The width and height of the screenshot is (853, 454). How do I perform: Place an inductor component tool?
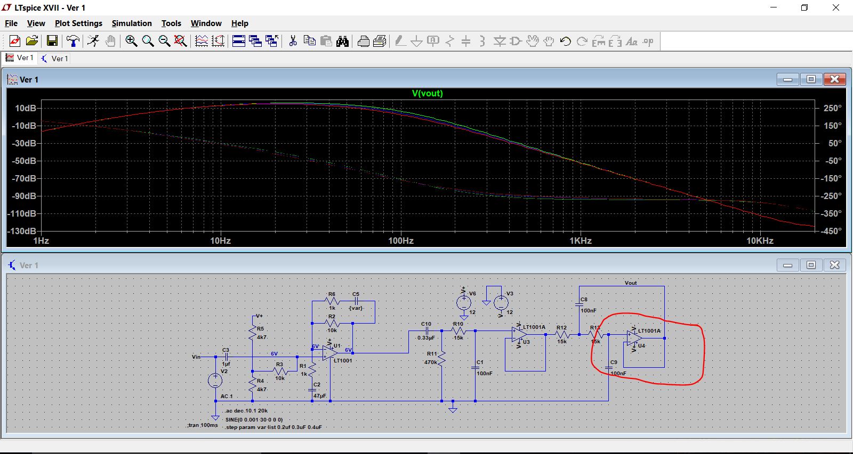[x=482, y=41]
